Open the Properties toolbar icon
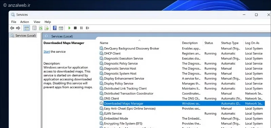 35,28
